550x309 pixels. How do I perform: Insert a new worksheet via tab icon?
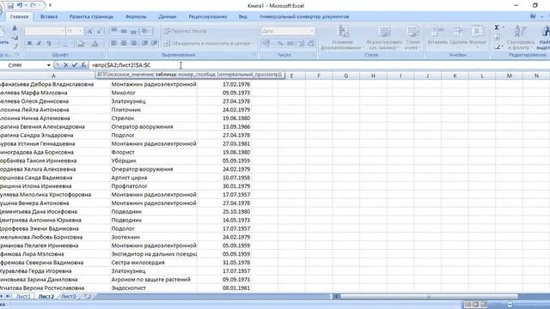click(88, 296)
